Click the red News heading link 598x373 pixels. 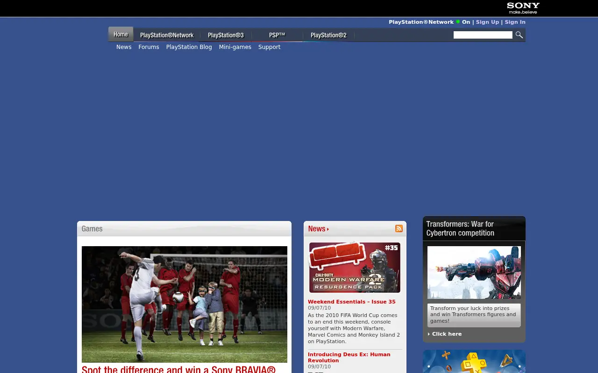(316, 229)
